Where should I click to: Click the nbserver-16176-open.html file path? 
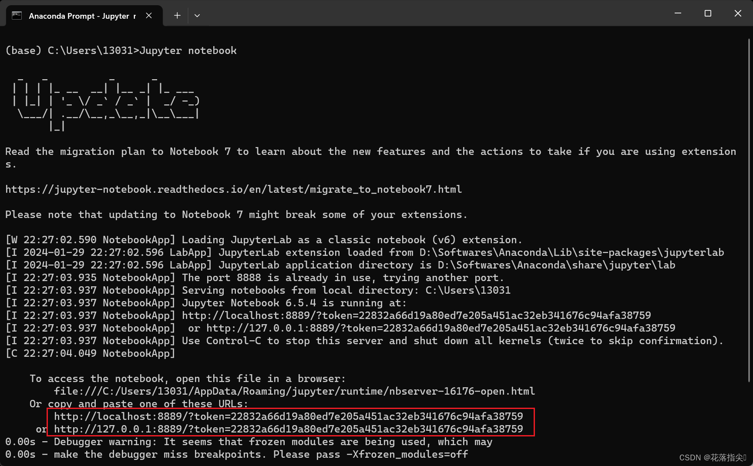tap(295, 391)
